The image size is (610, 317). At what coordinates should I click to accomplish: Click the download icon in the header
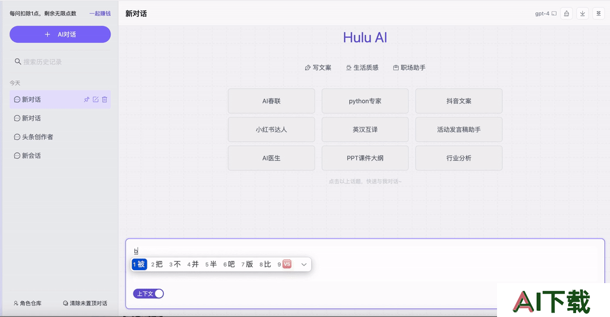tap(582, 14)
